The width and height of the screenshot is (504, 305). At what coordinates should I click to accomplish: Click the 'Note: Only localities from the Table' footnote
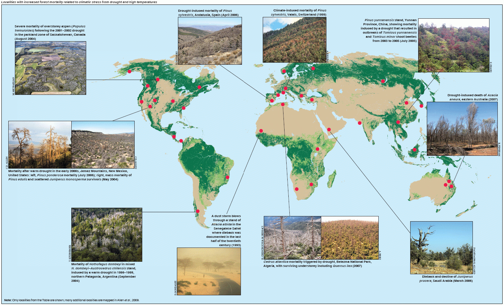(72, 300)
